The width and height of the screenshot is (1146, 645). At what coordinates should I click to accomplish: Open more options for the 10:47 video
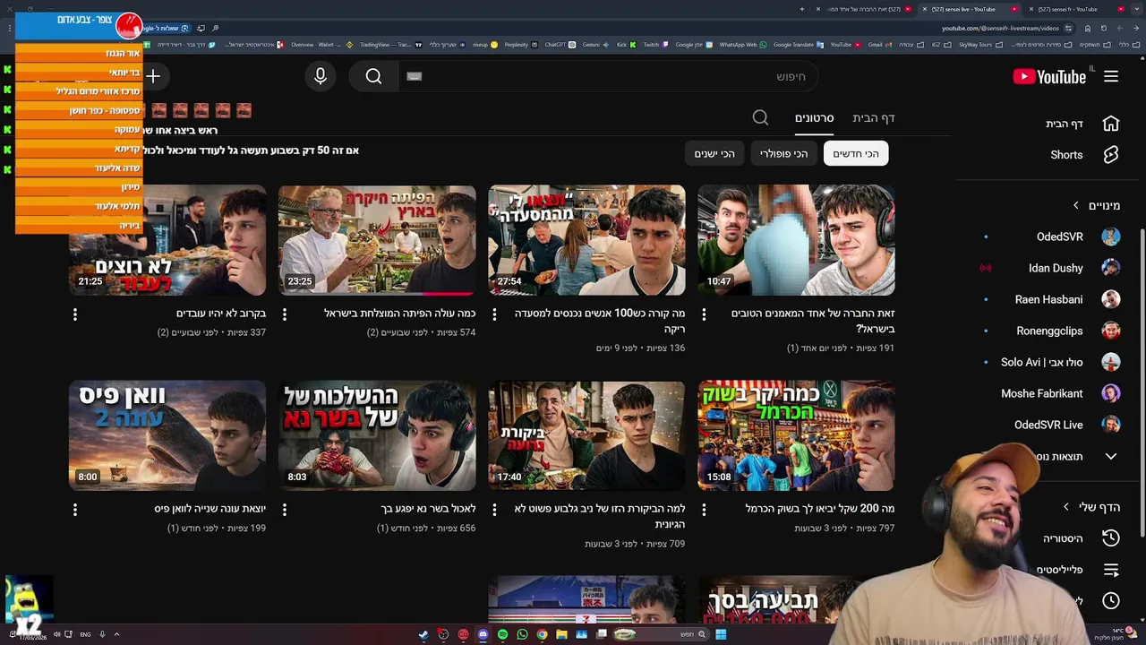pos(704,314)
